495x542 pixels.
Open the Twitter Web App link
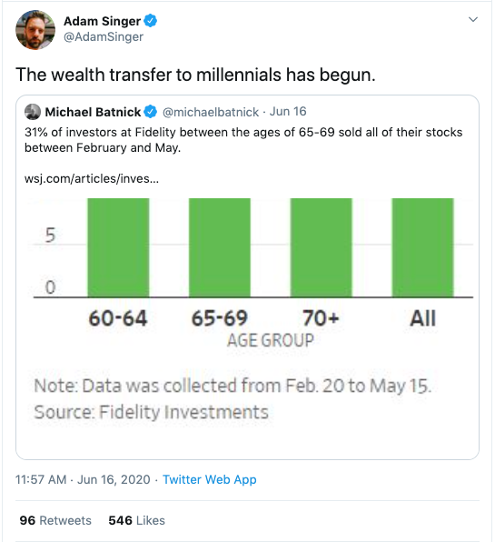pos(210,479)
